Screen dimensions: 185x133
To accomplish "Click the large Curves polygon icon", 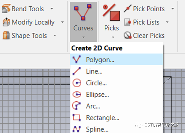I will 83,12.
